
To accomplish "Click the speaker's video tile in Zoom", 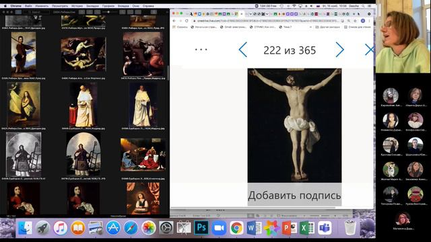I will pyautogui.click(x=403, y=36).
